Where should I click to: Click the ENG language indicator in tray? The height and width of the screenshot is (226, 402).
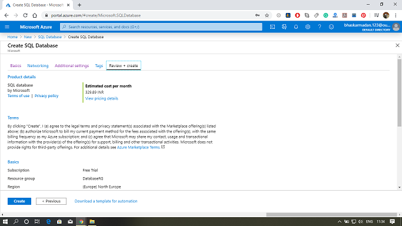point(369,222)
